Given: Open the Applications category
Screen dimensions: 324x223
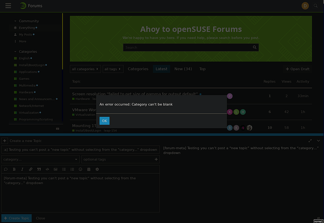Looking at the screenshot, I should [28, 72].
